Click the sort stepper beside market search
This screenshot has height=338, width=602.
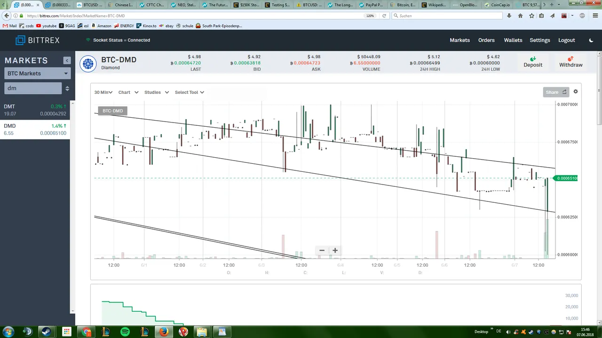coord(67,88)
